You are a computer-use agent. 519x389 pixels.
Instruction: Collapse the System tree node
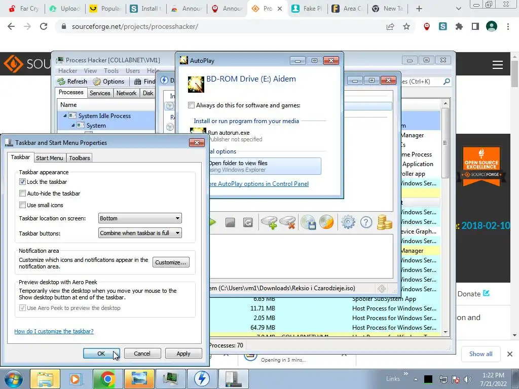(73, 126)
